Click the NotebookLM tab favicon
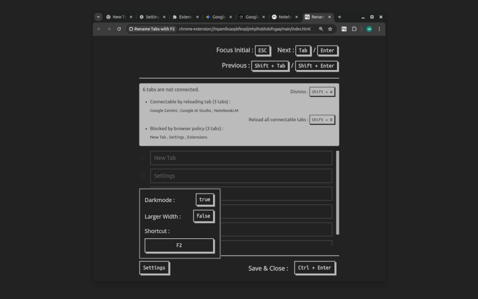 tap(274, 17)
